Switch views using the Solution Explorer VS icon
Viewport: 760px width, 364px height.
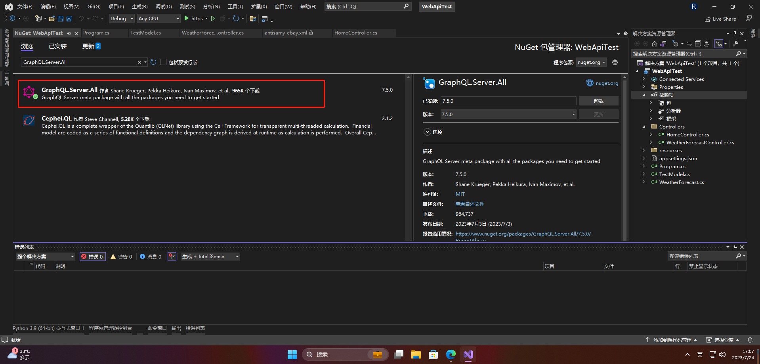(663, 44)
